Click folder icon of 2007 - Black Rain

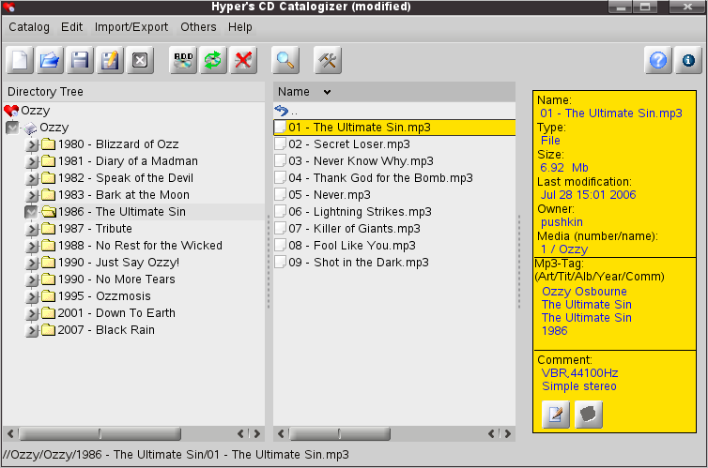[48, 330]
